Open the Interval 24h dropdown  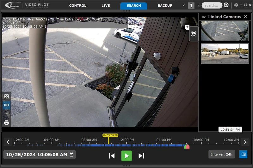point(222,154)
